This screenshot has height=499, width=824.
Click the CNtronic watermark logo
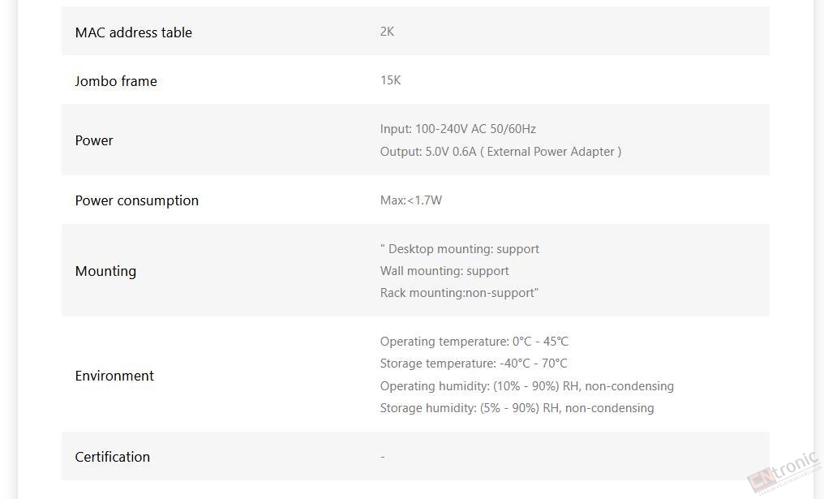click(783, 473)
